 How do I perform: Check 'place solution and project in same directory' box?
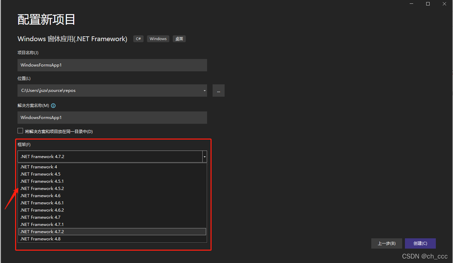tap(20, 131)
